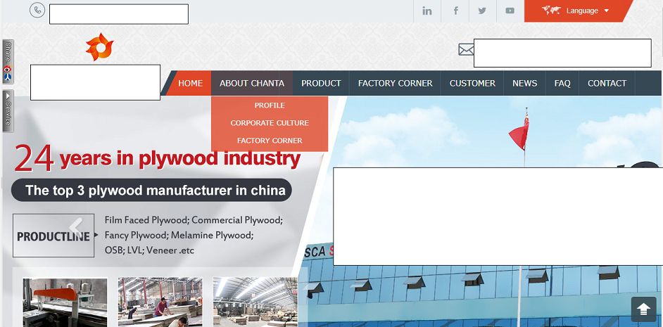
Task: Open the YouTube social link
Action: tap(510, 11)
